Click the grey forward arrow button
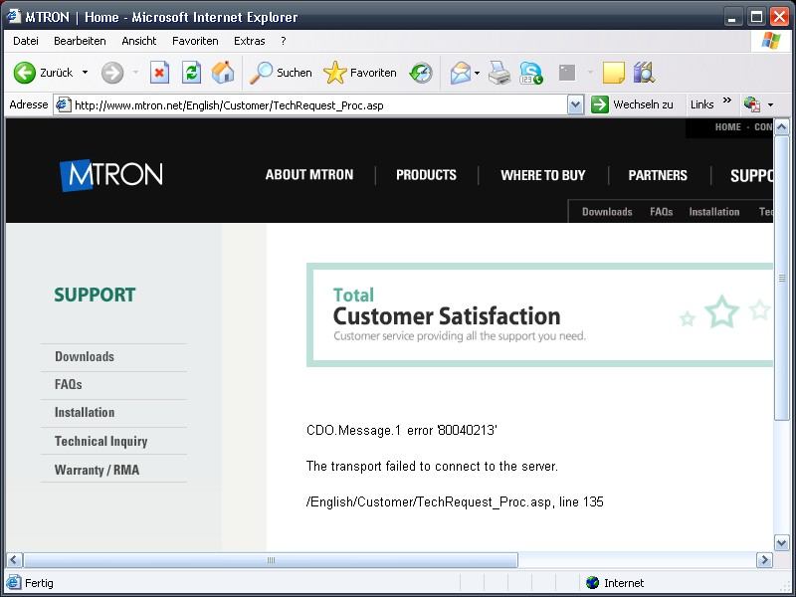 (112, 73)
